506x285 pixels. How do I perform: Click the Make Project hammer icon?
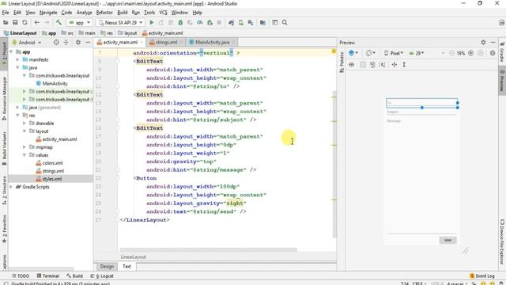(x=59, y=23)
